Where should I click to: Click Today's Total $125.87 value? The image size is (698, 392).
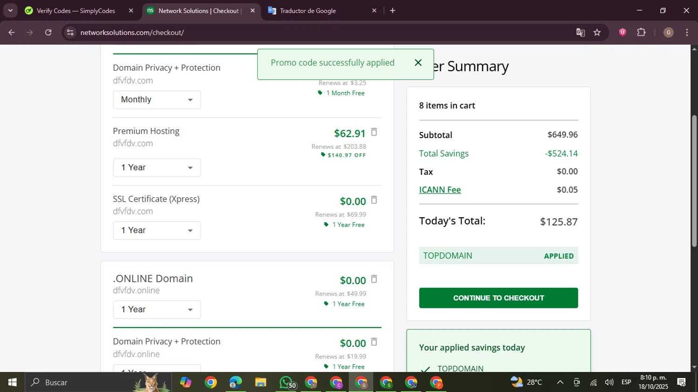(559, 221)
